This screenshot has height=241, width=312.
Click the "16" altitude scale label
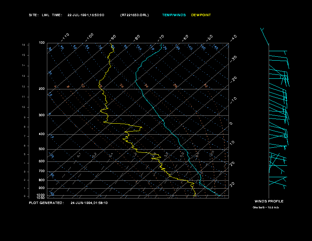pos(24,45)
